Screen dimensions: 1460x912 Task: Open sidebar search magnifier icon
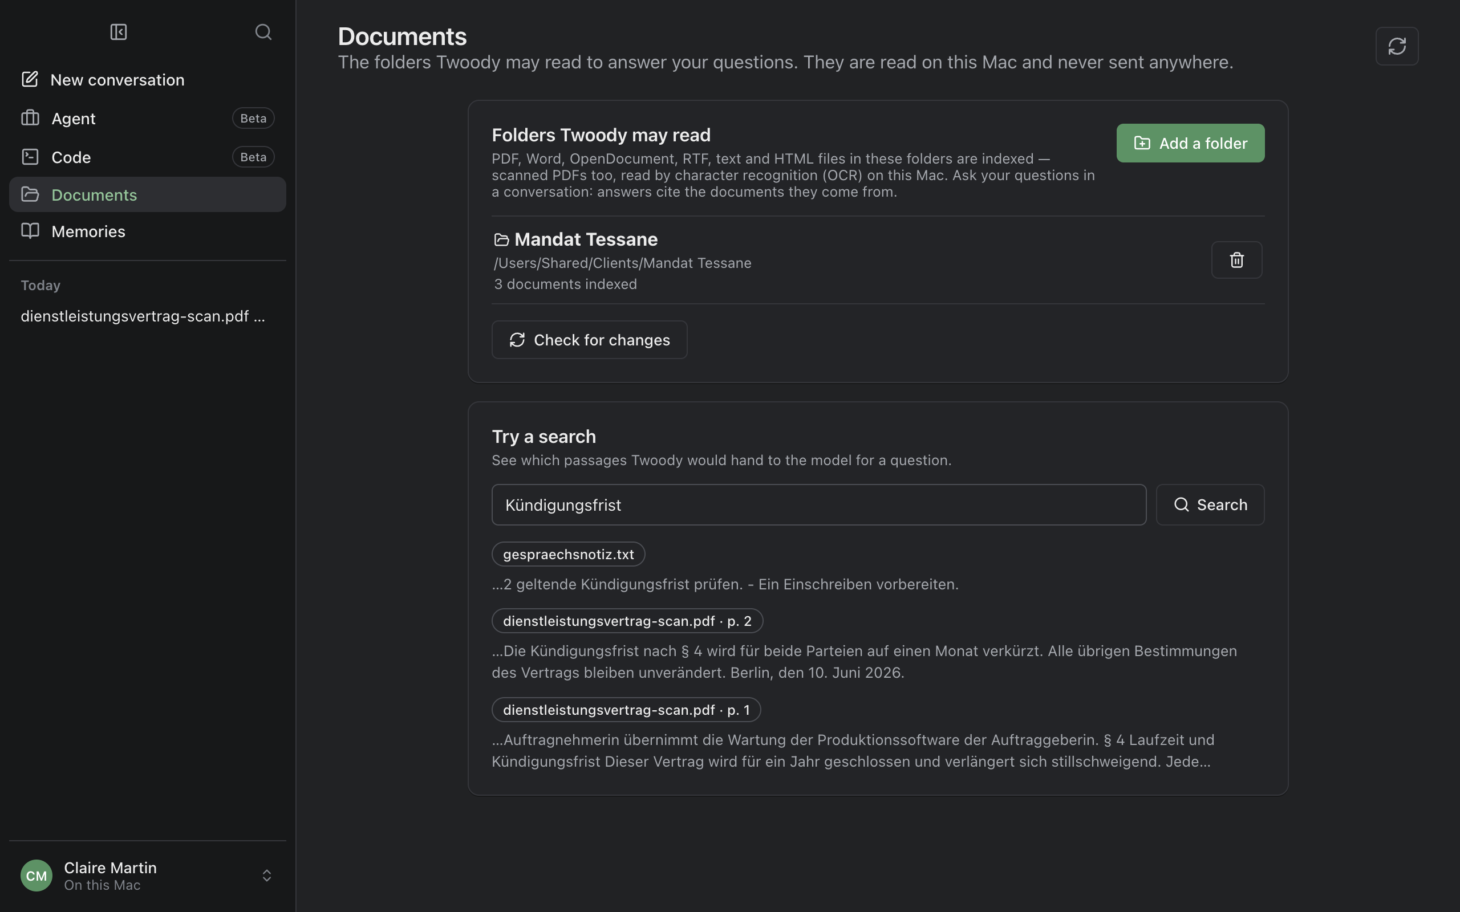(263, 32)
